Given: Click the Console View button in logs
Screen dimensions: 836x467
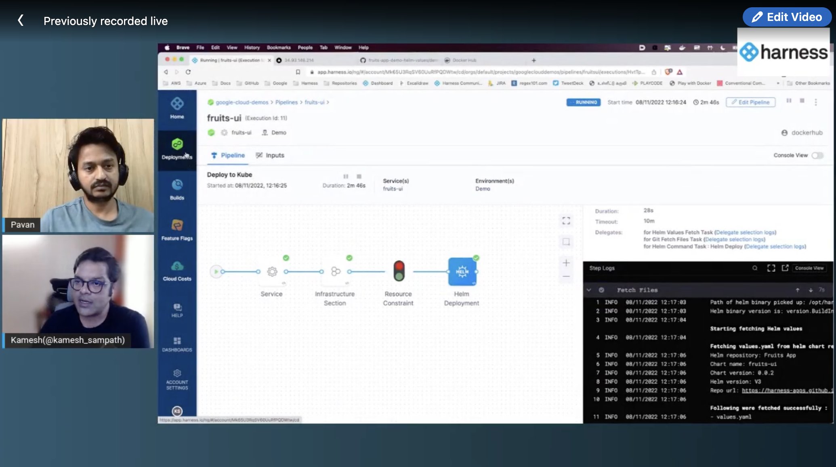Looking at the screenshot, I should [x=809, y=268].
